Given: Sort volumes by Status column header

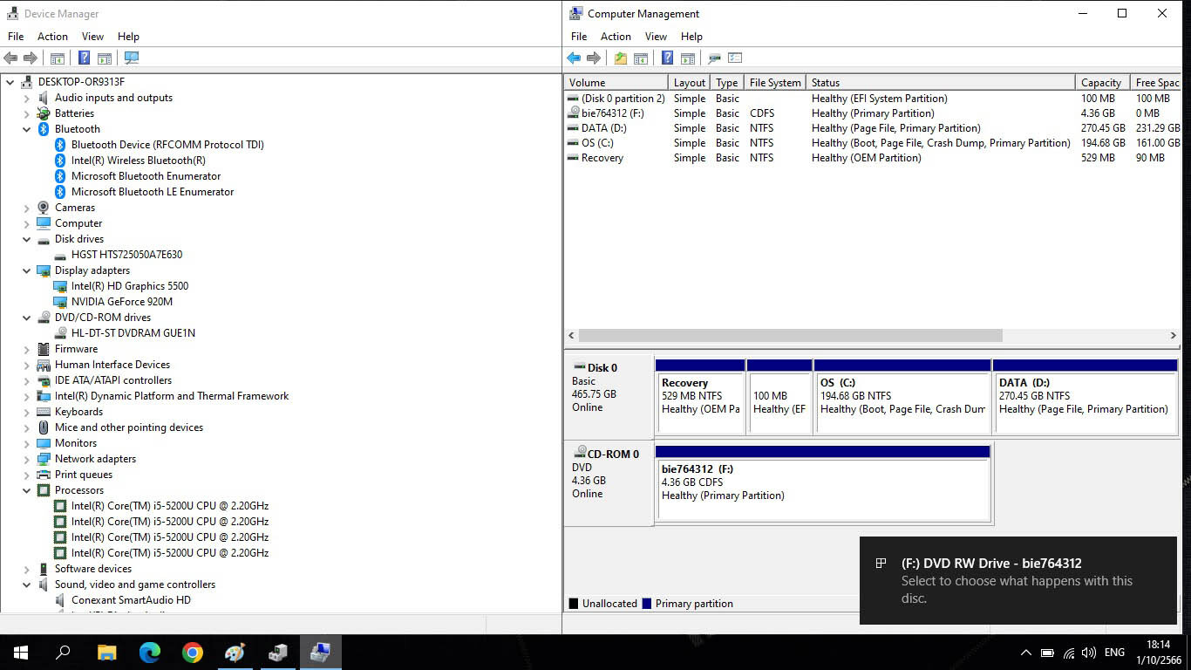Looking at the screenshot, I should point(941,83).
